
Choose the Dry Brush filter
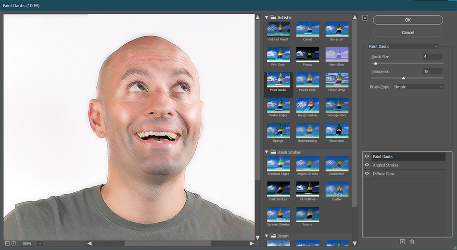pyautogui.click(x=337, y=29)
